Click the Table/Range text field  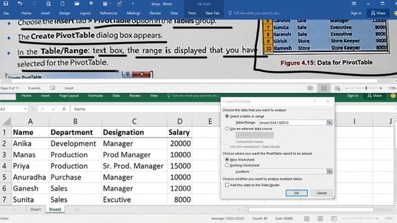292,123
